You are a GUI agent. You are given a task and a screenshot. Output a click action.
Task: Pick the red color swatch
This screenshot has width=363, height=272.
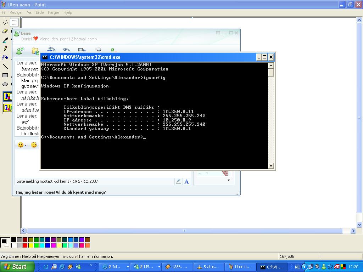coord(25,245)
